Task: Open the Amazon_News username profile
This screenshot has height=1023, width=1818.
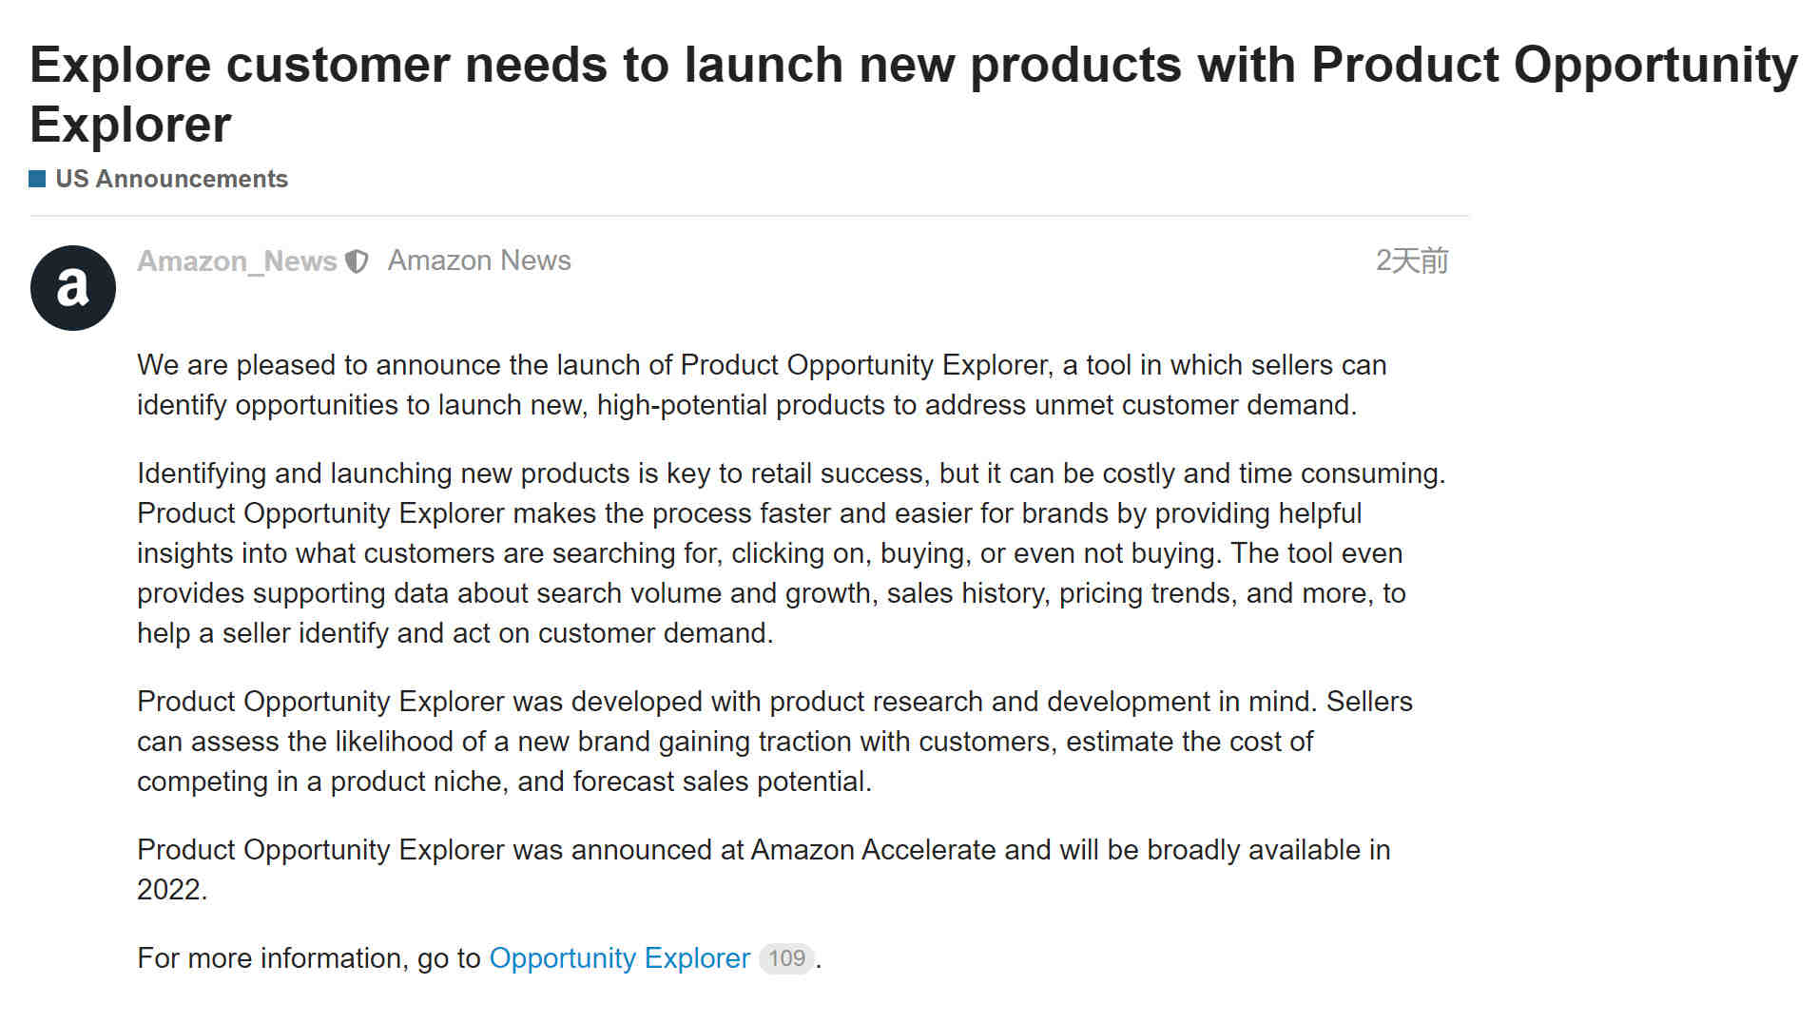Action: click(237, 261)
